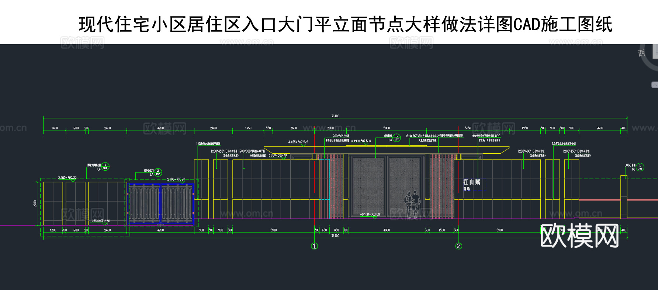Click detail callout bubble 1 with the LA label

pyautogui.click(x=105, y=167)
